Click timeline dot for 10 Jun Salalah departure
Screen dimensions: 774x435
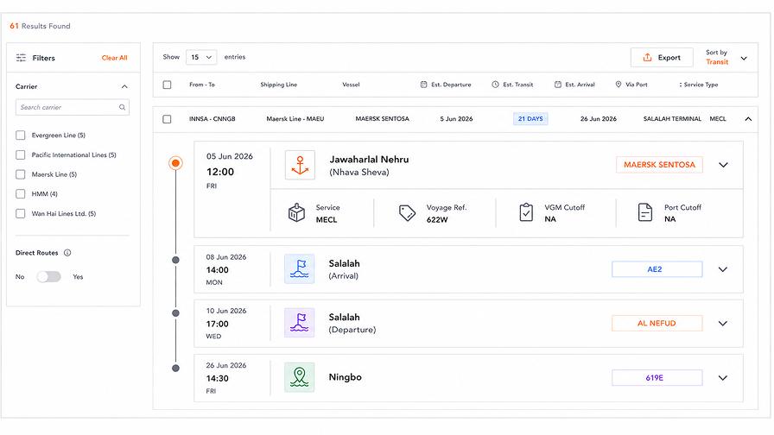(x=175, y=313)
